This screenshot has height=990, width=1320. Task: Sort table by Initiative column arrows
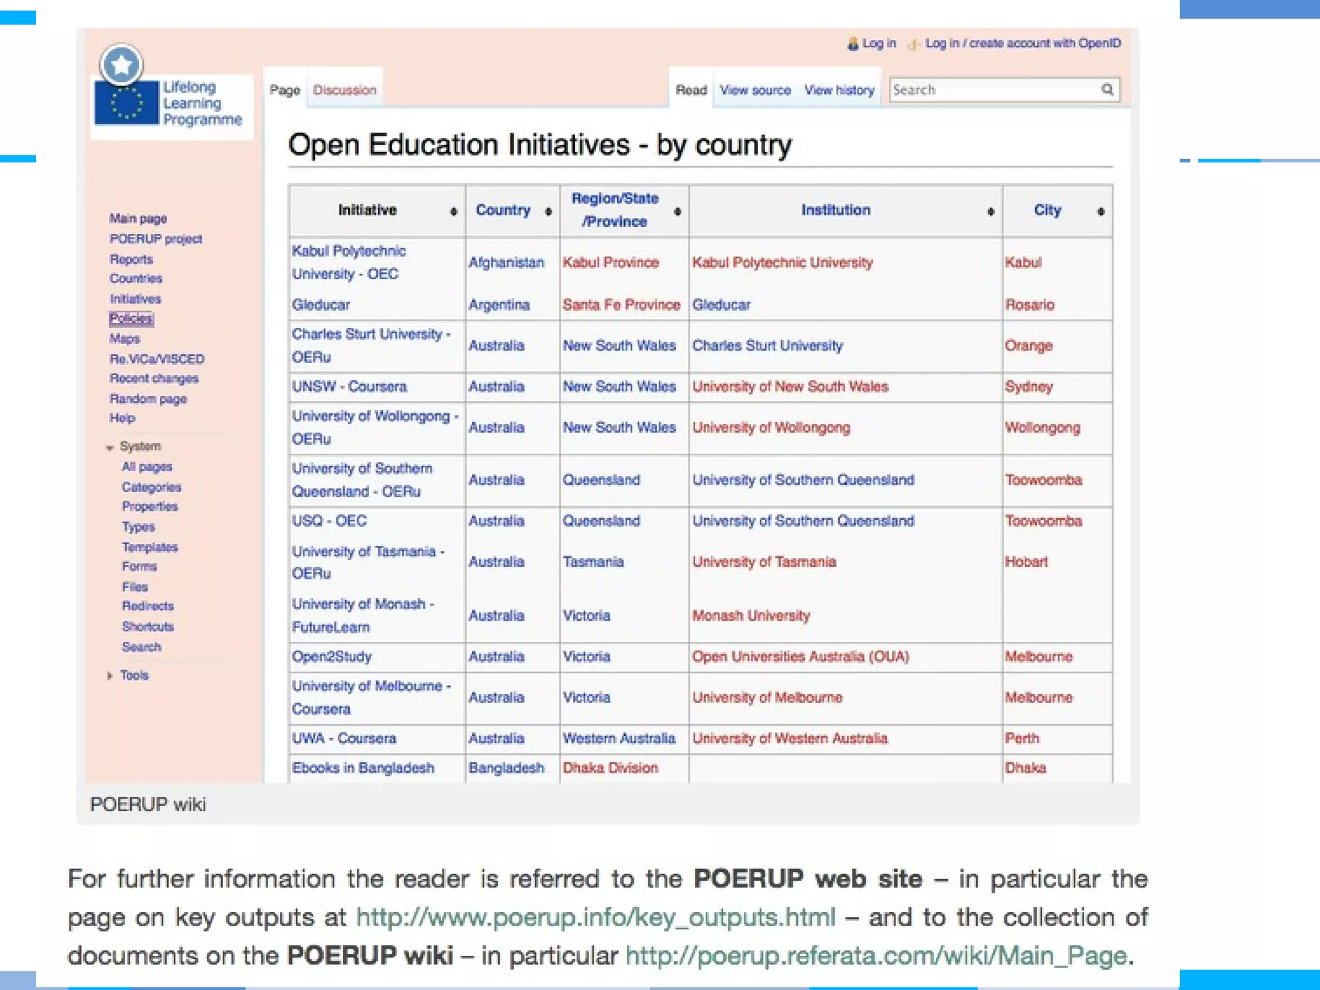(454, 211)
